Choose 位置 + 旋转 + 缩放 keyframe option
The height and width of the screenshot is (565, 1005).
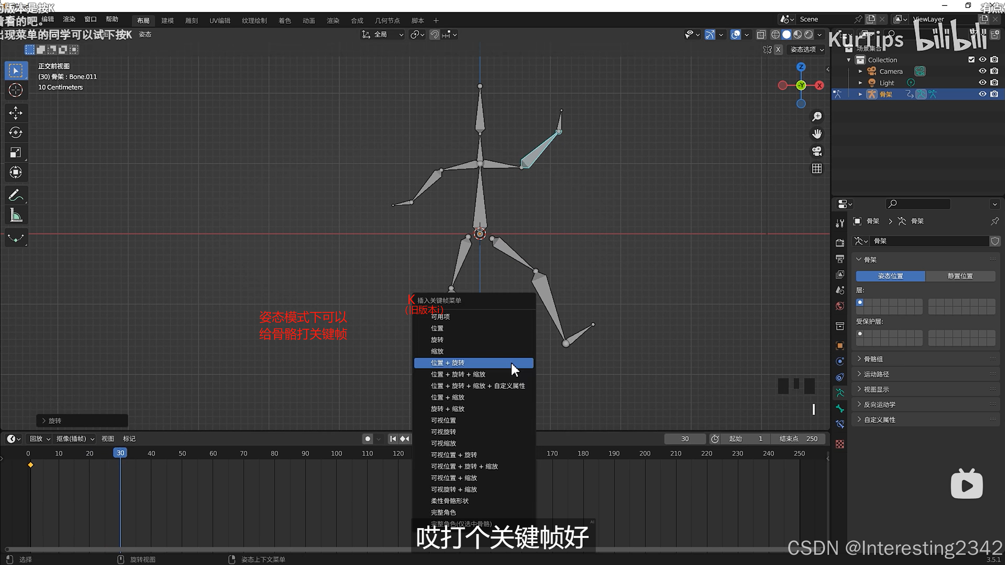458,374
